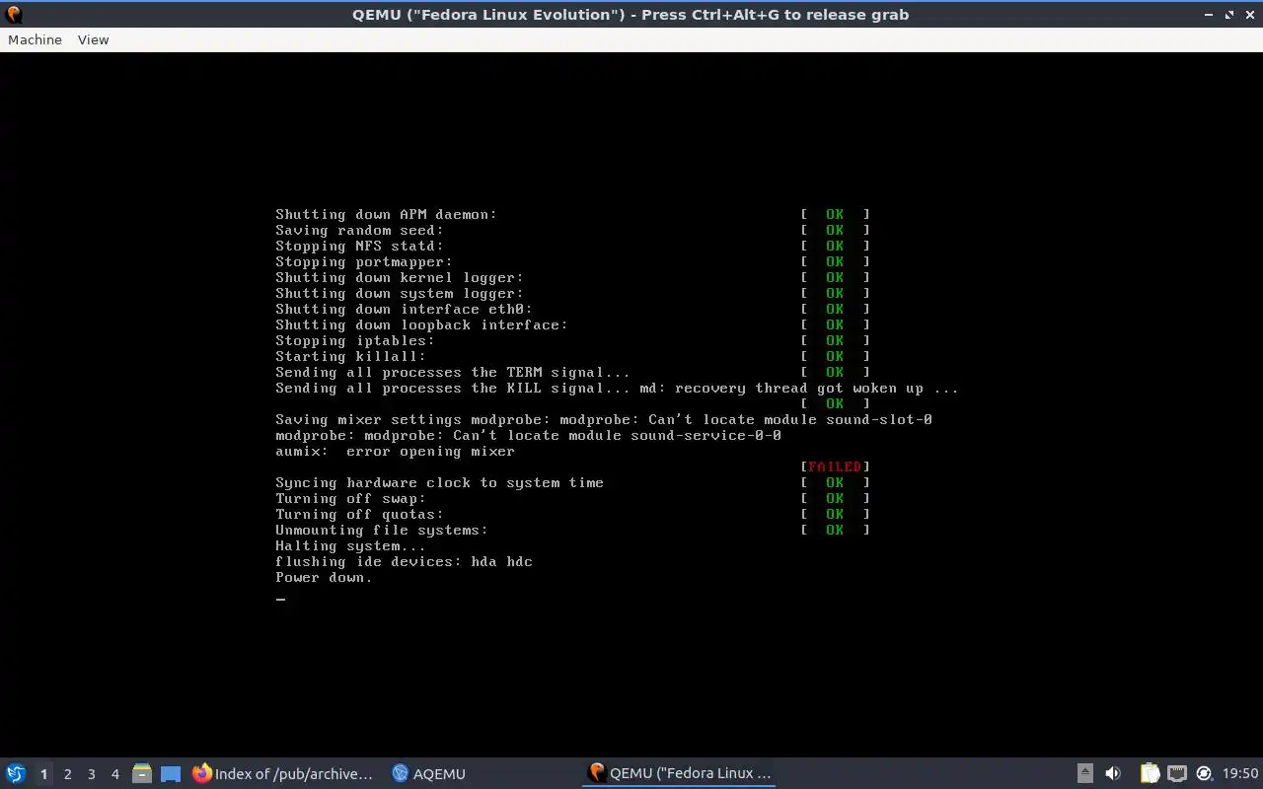
Task: Click the show desktop icon on panel
Action: click(x=171, y=774)
